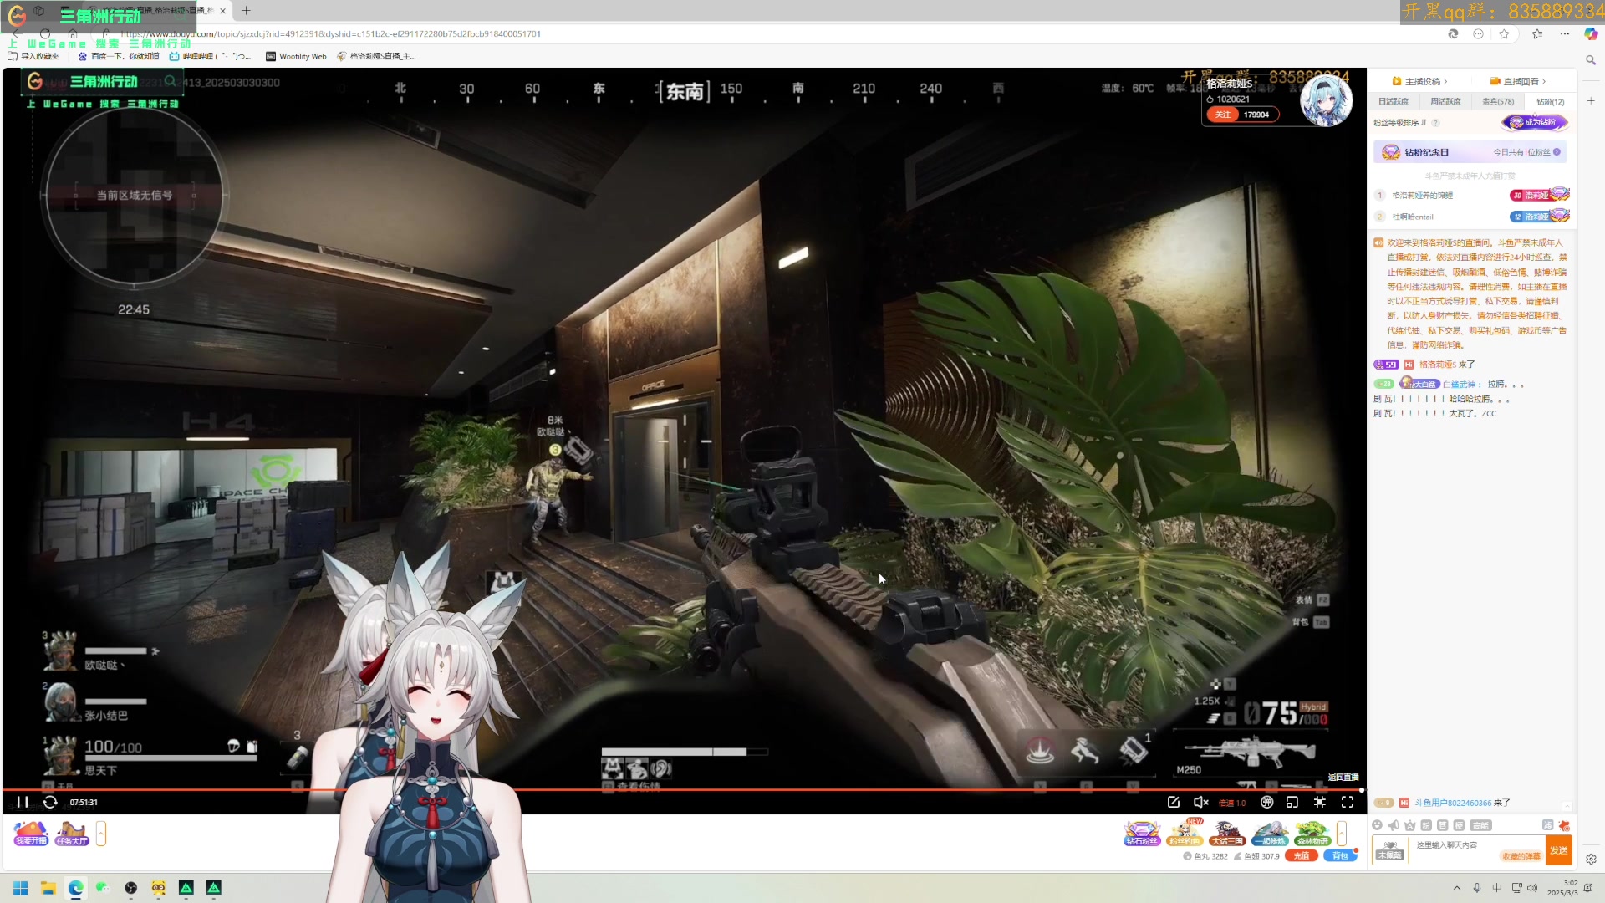This screenshot has height=903, width=1605.
Task: Open the 粉丝钓鱼 NEW activity icon
Action: (1185, 834)
